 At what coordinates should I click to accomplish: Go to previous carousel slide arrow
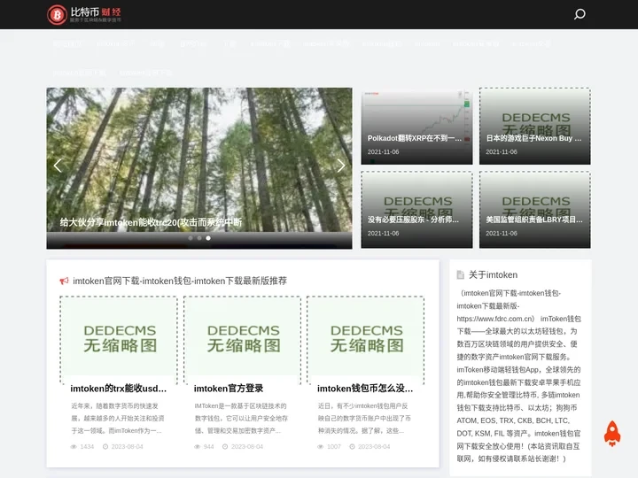pyautogui.click(x=58, y=166)
